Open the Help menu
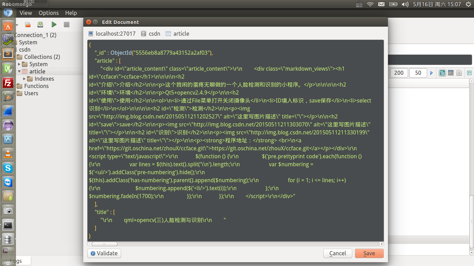Image resolution: width=474 pixels, height=266 pixels. (x=71, y=13)
